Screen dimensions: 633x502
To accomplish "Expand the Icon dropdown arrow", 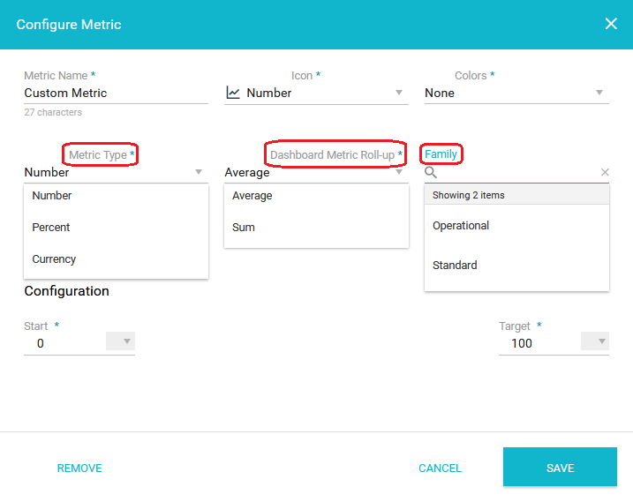I will pos(399,93).
